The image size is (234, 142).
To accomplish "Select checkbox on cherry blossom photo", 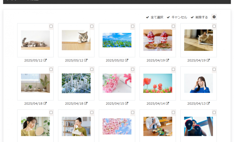I will pyautogui.click(x=132, y=112).
